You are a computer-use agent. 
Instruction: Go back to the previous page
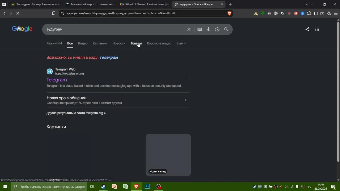(5, 13)
